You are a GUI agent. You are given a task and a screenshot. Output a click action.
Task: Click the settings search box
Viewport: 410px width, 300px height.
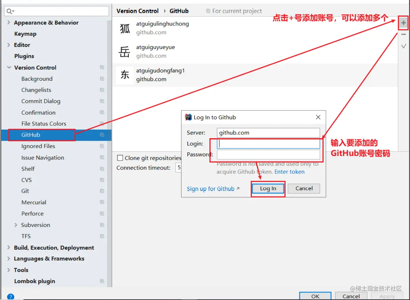click(x=57, y=11)
